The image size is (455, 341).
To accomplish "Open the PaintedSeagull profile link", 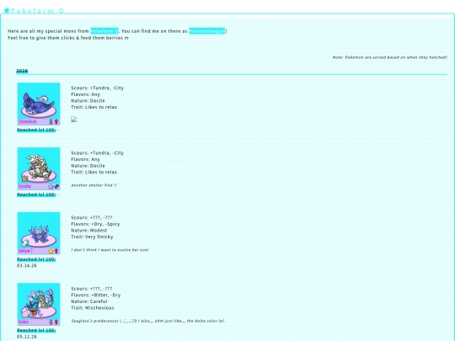I will point(207,31).
